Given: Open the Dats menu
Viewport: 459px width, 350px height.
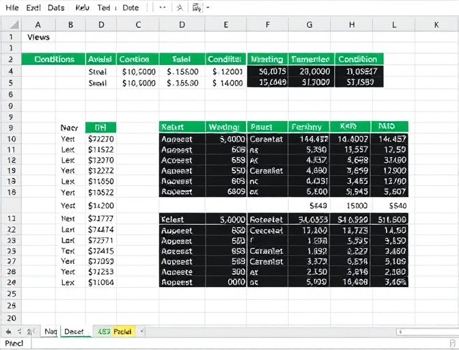Looking at the screenshot, I should [56, 8].
